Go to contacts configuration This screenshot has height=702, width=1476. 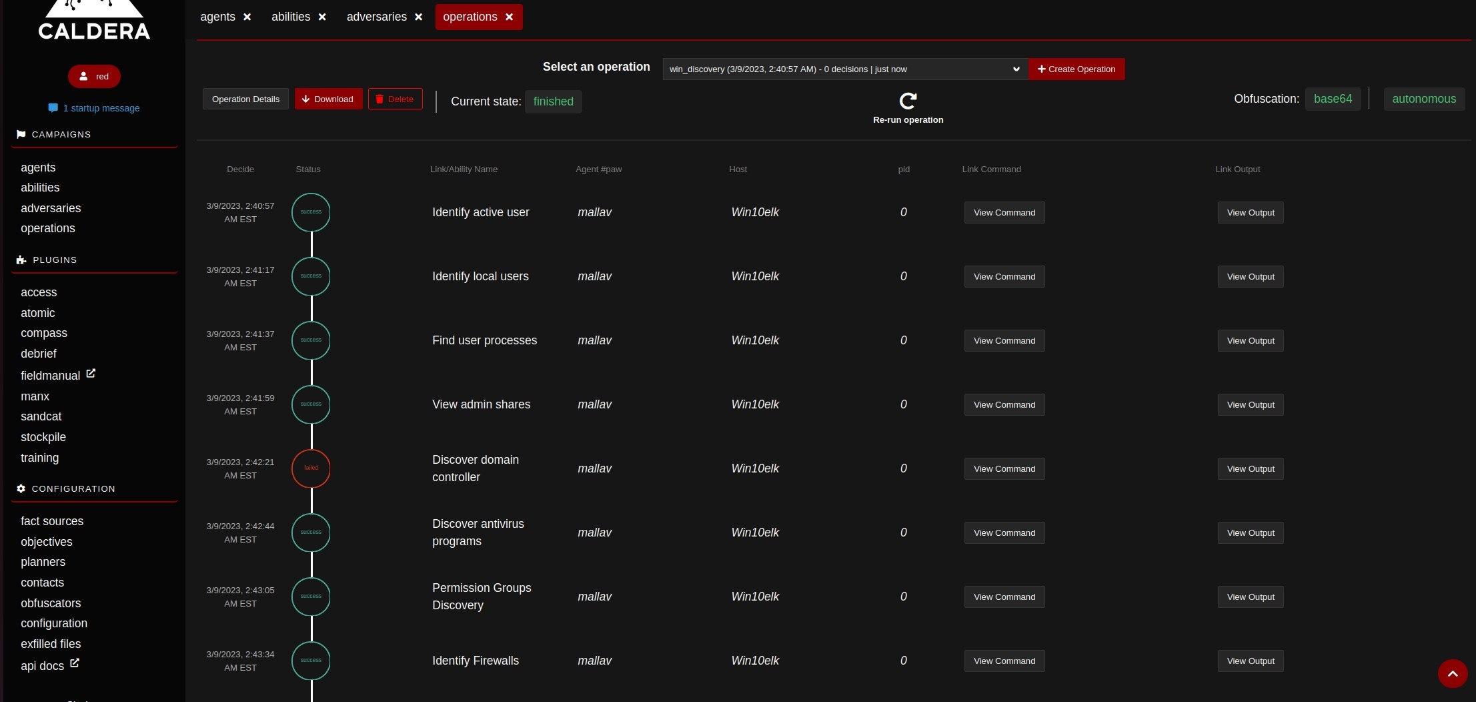(x=43, y=583)
